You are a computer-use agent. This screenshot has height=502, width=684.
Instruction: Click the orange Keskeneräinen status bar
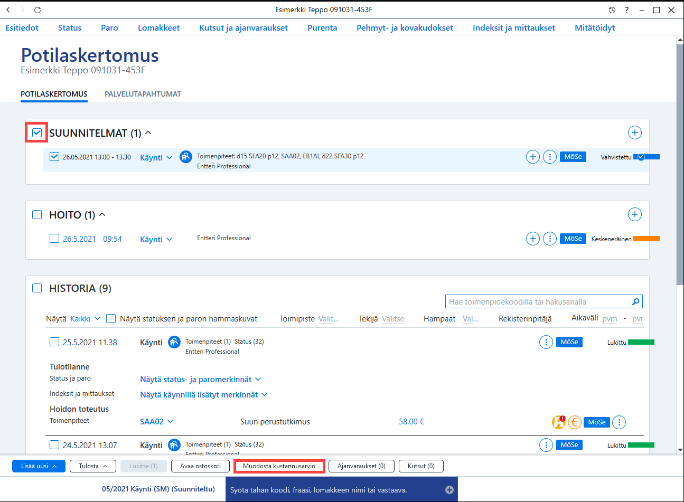[x=646, y=239]
